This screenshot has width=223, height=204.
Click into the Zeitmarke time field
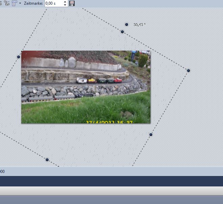tap(53, 3)
